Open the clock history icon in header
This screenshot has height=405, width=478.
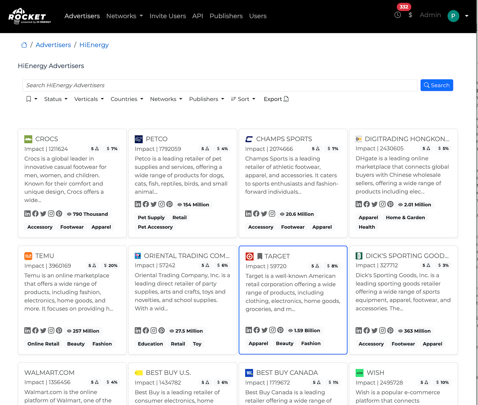coord(398,15)
